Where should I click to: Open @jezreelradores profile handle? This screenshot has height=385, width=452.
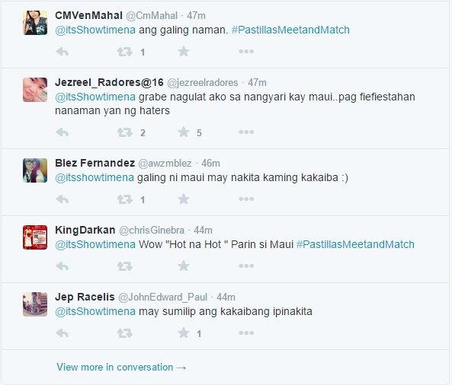click(x=203, y=83)
